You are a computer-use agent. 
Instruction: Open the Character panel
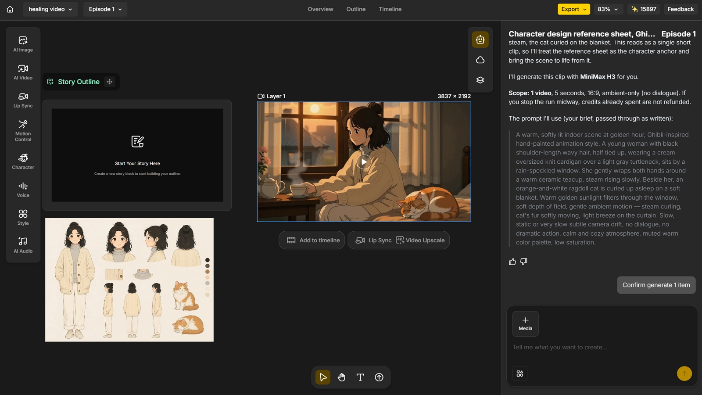click(x=23, y=162)
